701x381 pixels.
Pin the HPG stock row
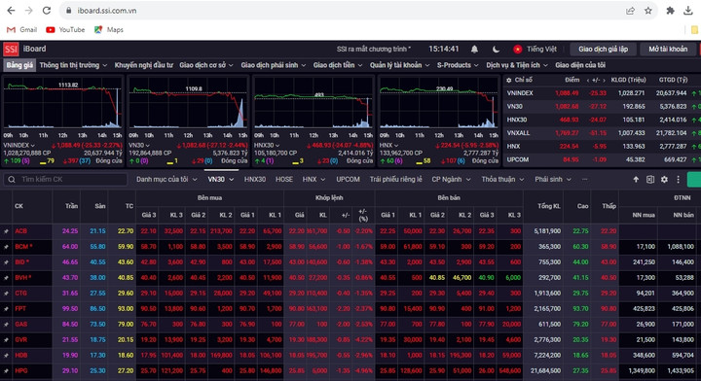point(6,370)
